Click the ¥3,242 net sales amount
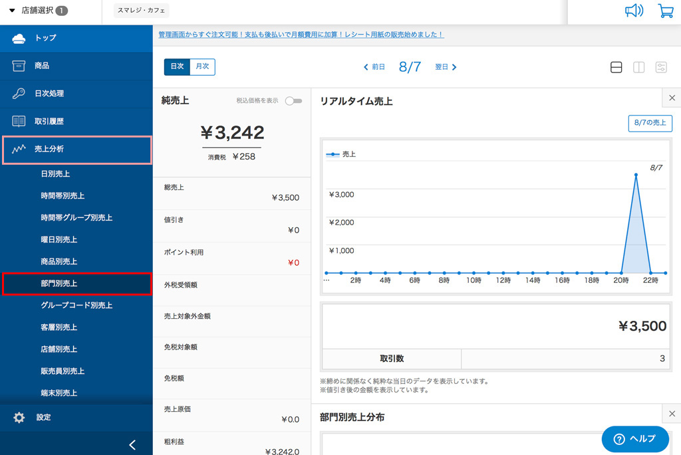The width and height of the screenshot is (681, 455). (x=232, y=133)
